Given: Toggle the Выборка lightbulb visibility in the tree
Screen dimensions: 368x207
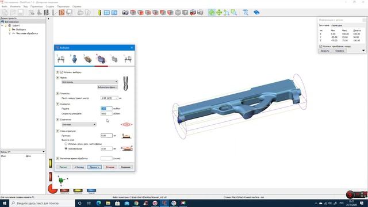Looking at the screenshot, I should pos(10,29).
